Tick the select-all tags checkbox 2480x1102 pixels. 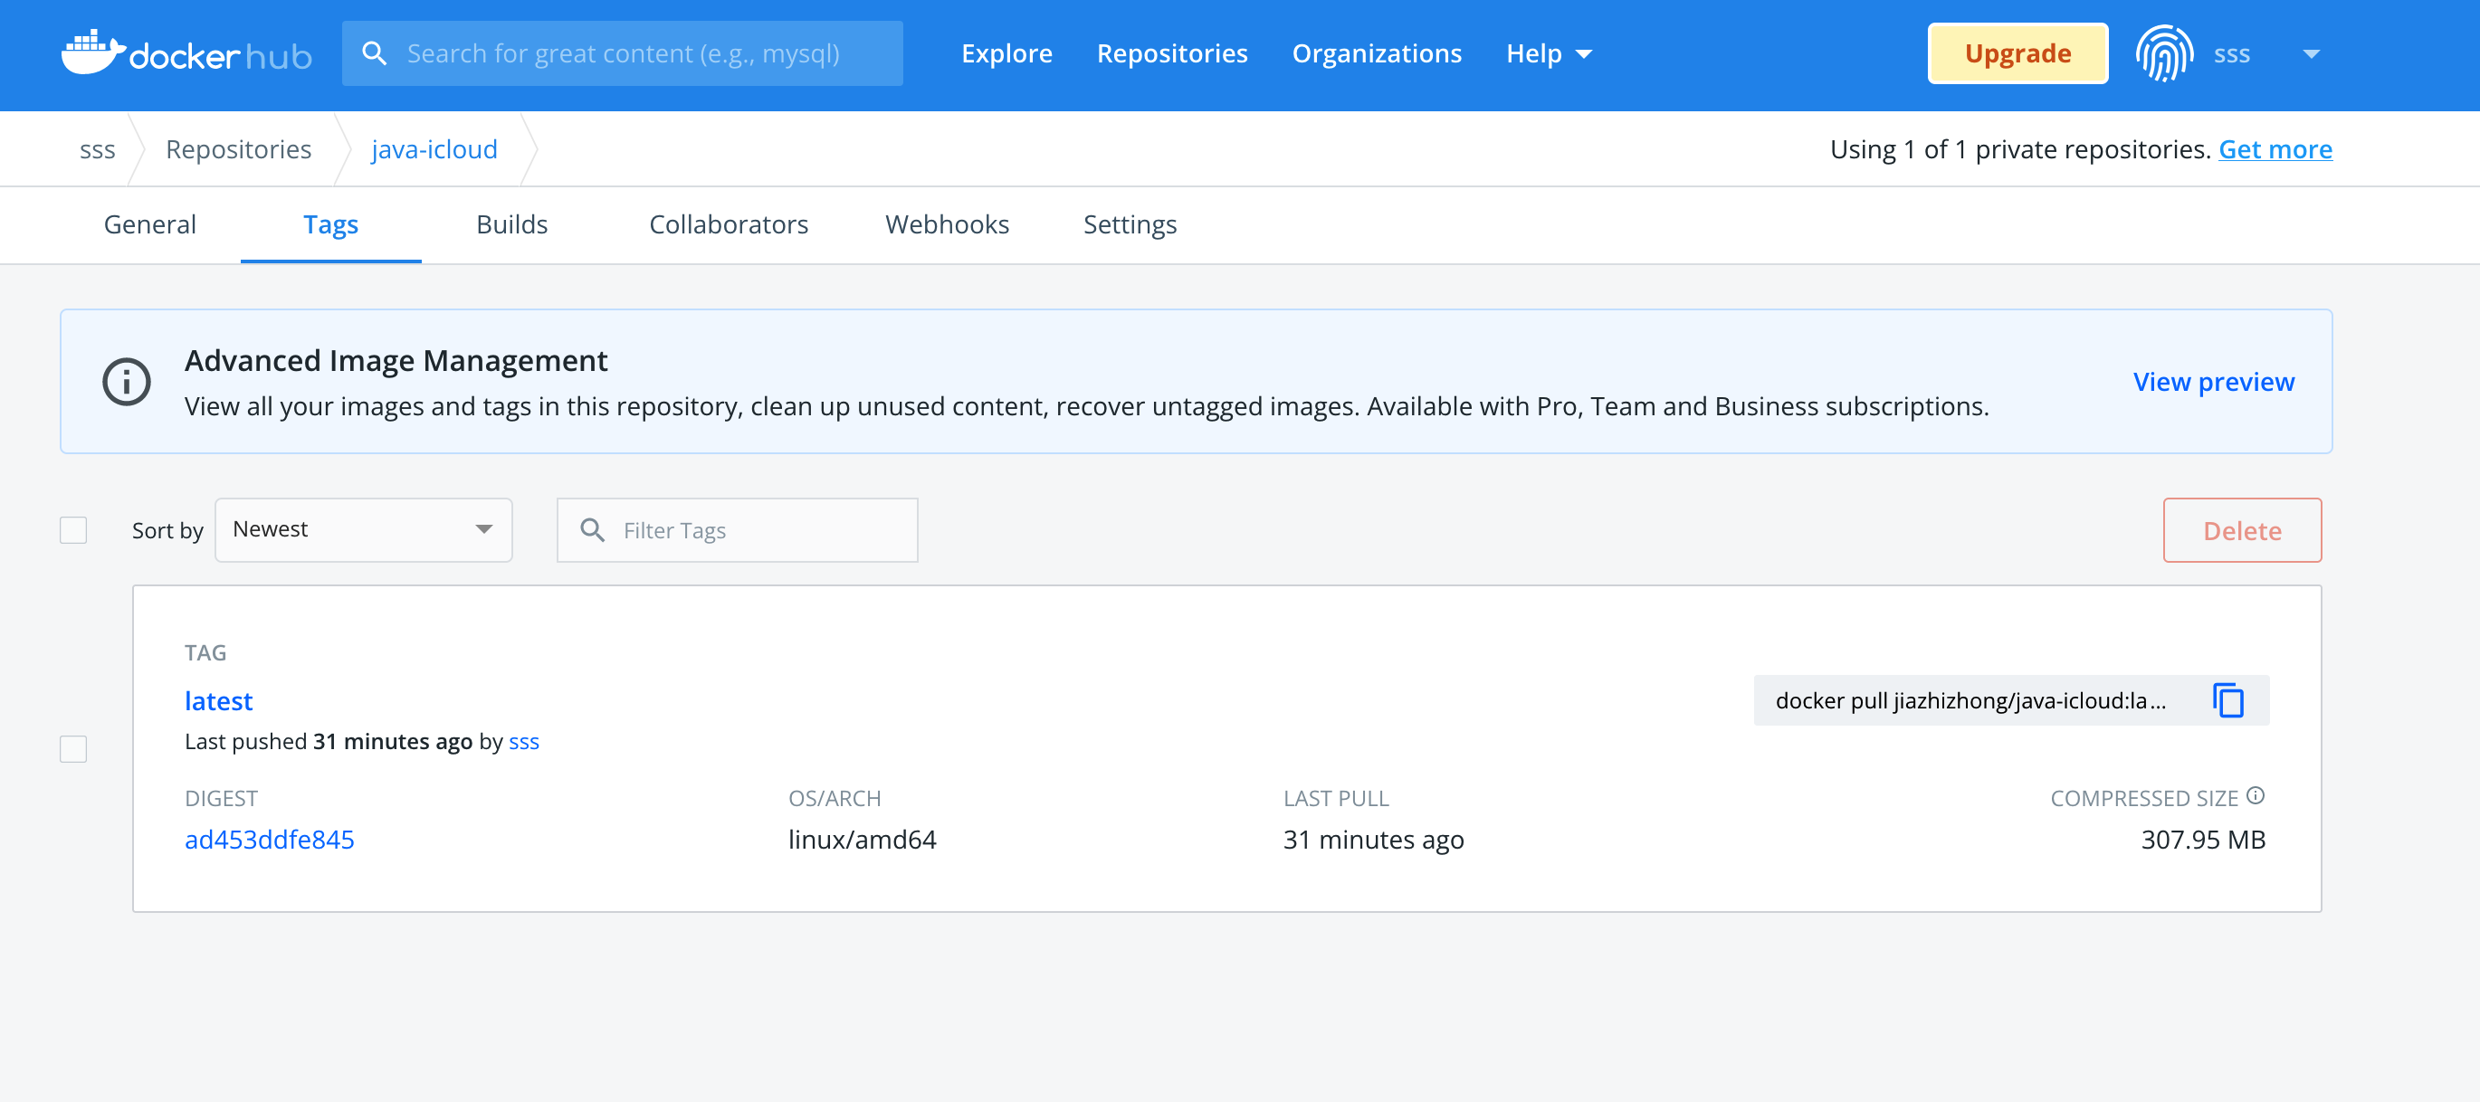[x=73, y=530]
